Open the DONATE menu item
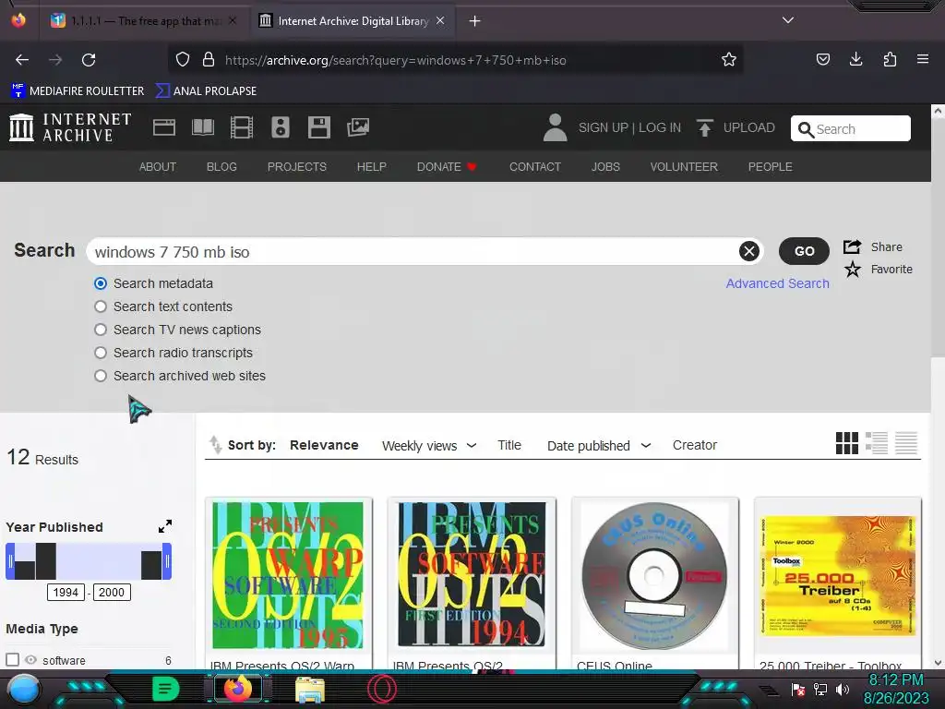945x709 pixels. [447, 166]
